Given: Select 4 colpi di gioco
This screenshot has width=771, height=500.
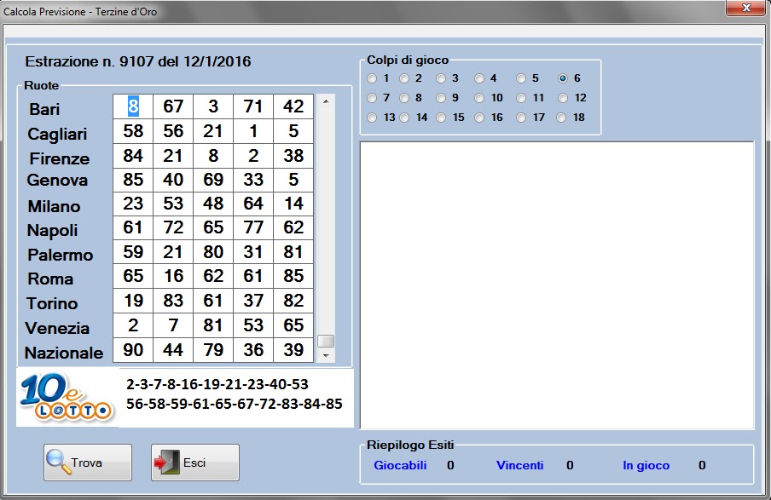Looking at the screenshot, I should pyautogui.click(x=479, y=78).
